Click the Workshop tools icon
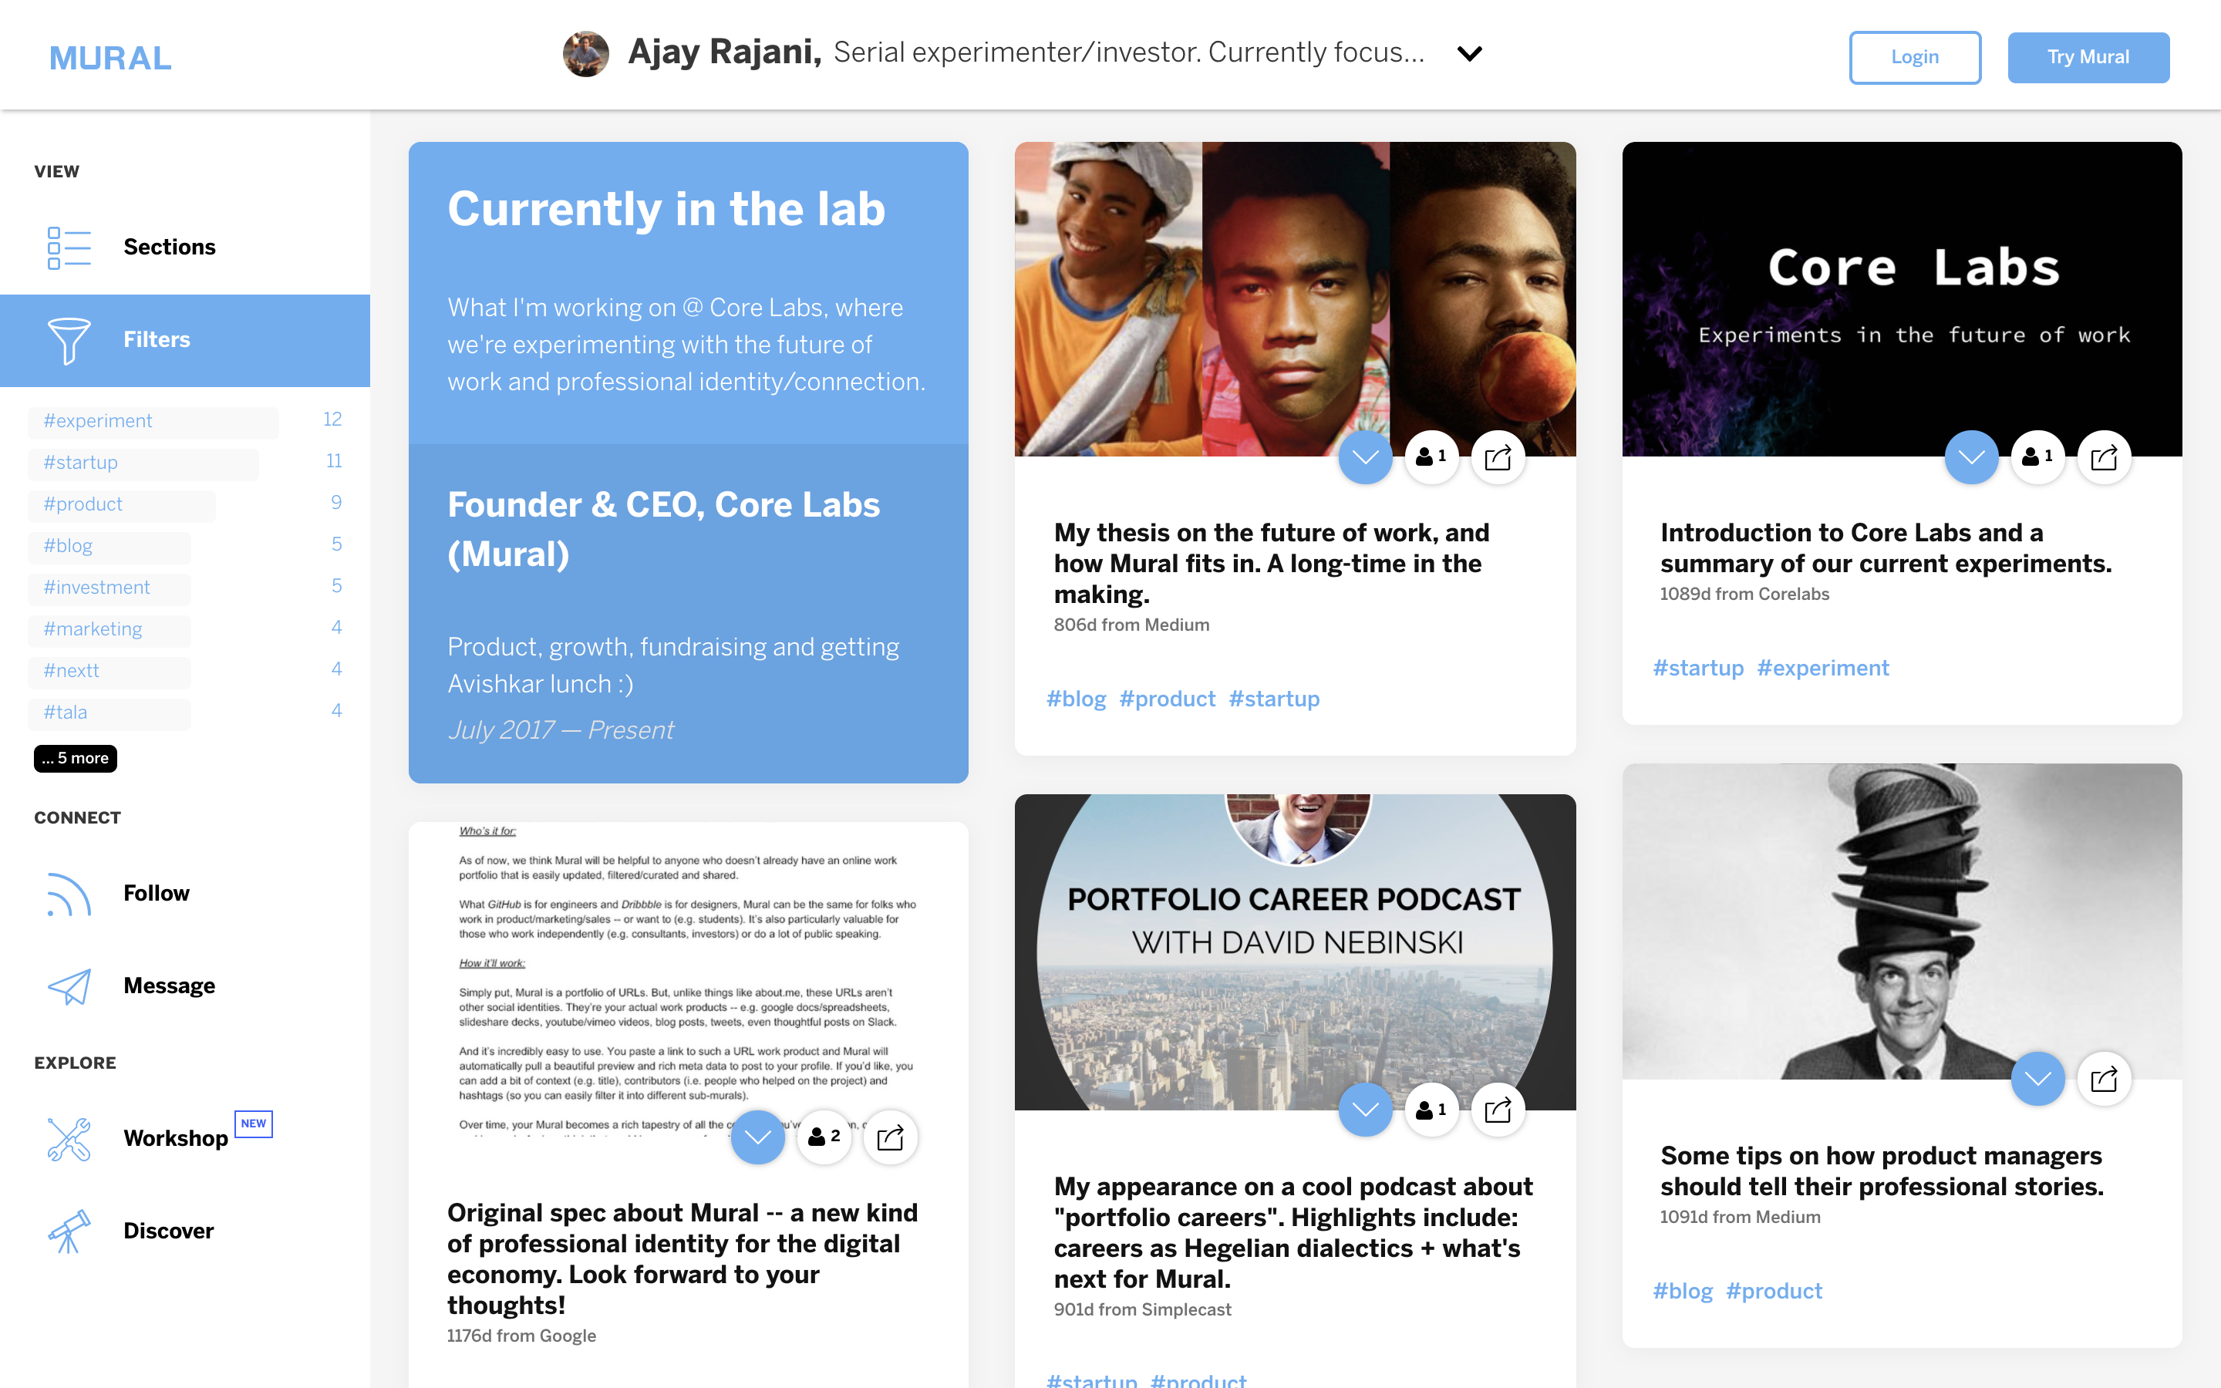Viewport: 2221px width, 1388px height. tap(69, 1139)
